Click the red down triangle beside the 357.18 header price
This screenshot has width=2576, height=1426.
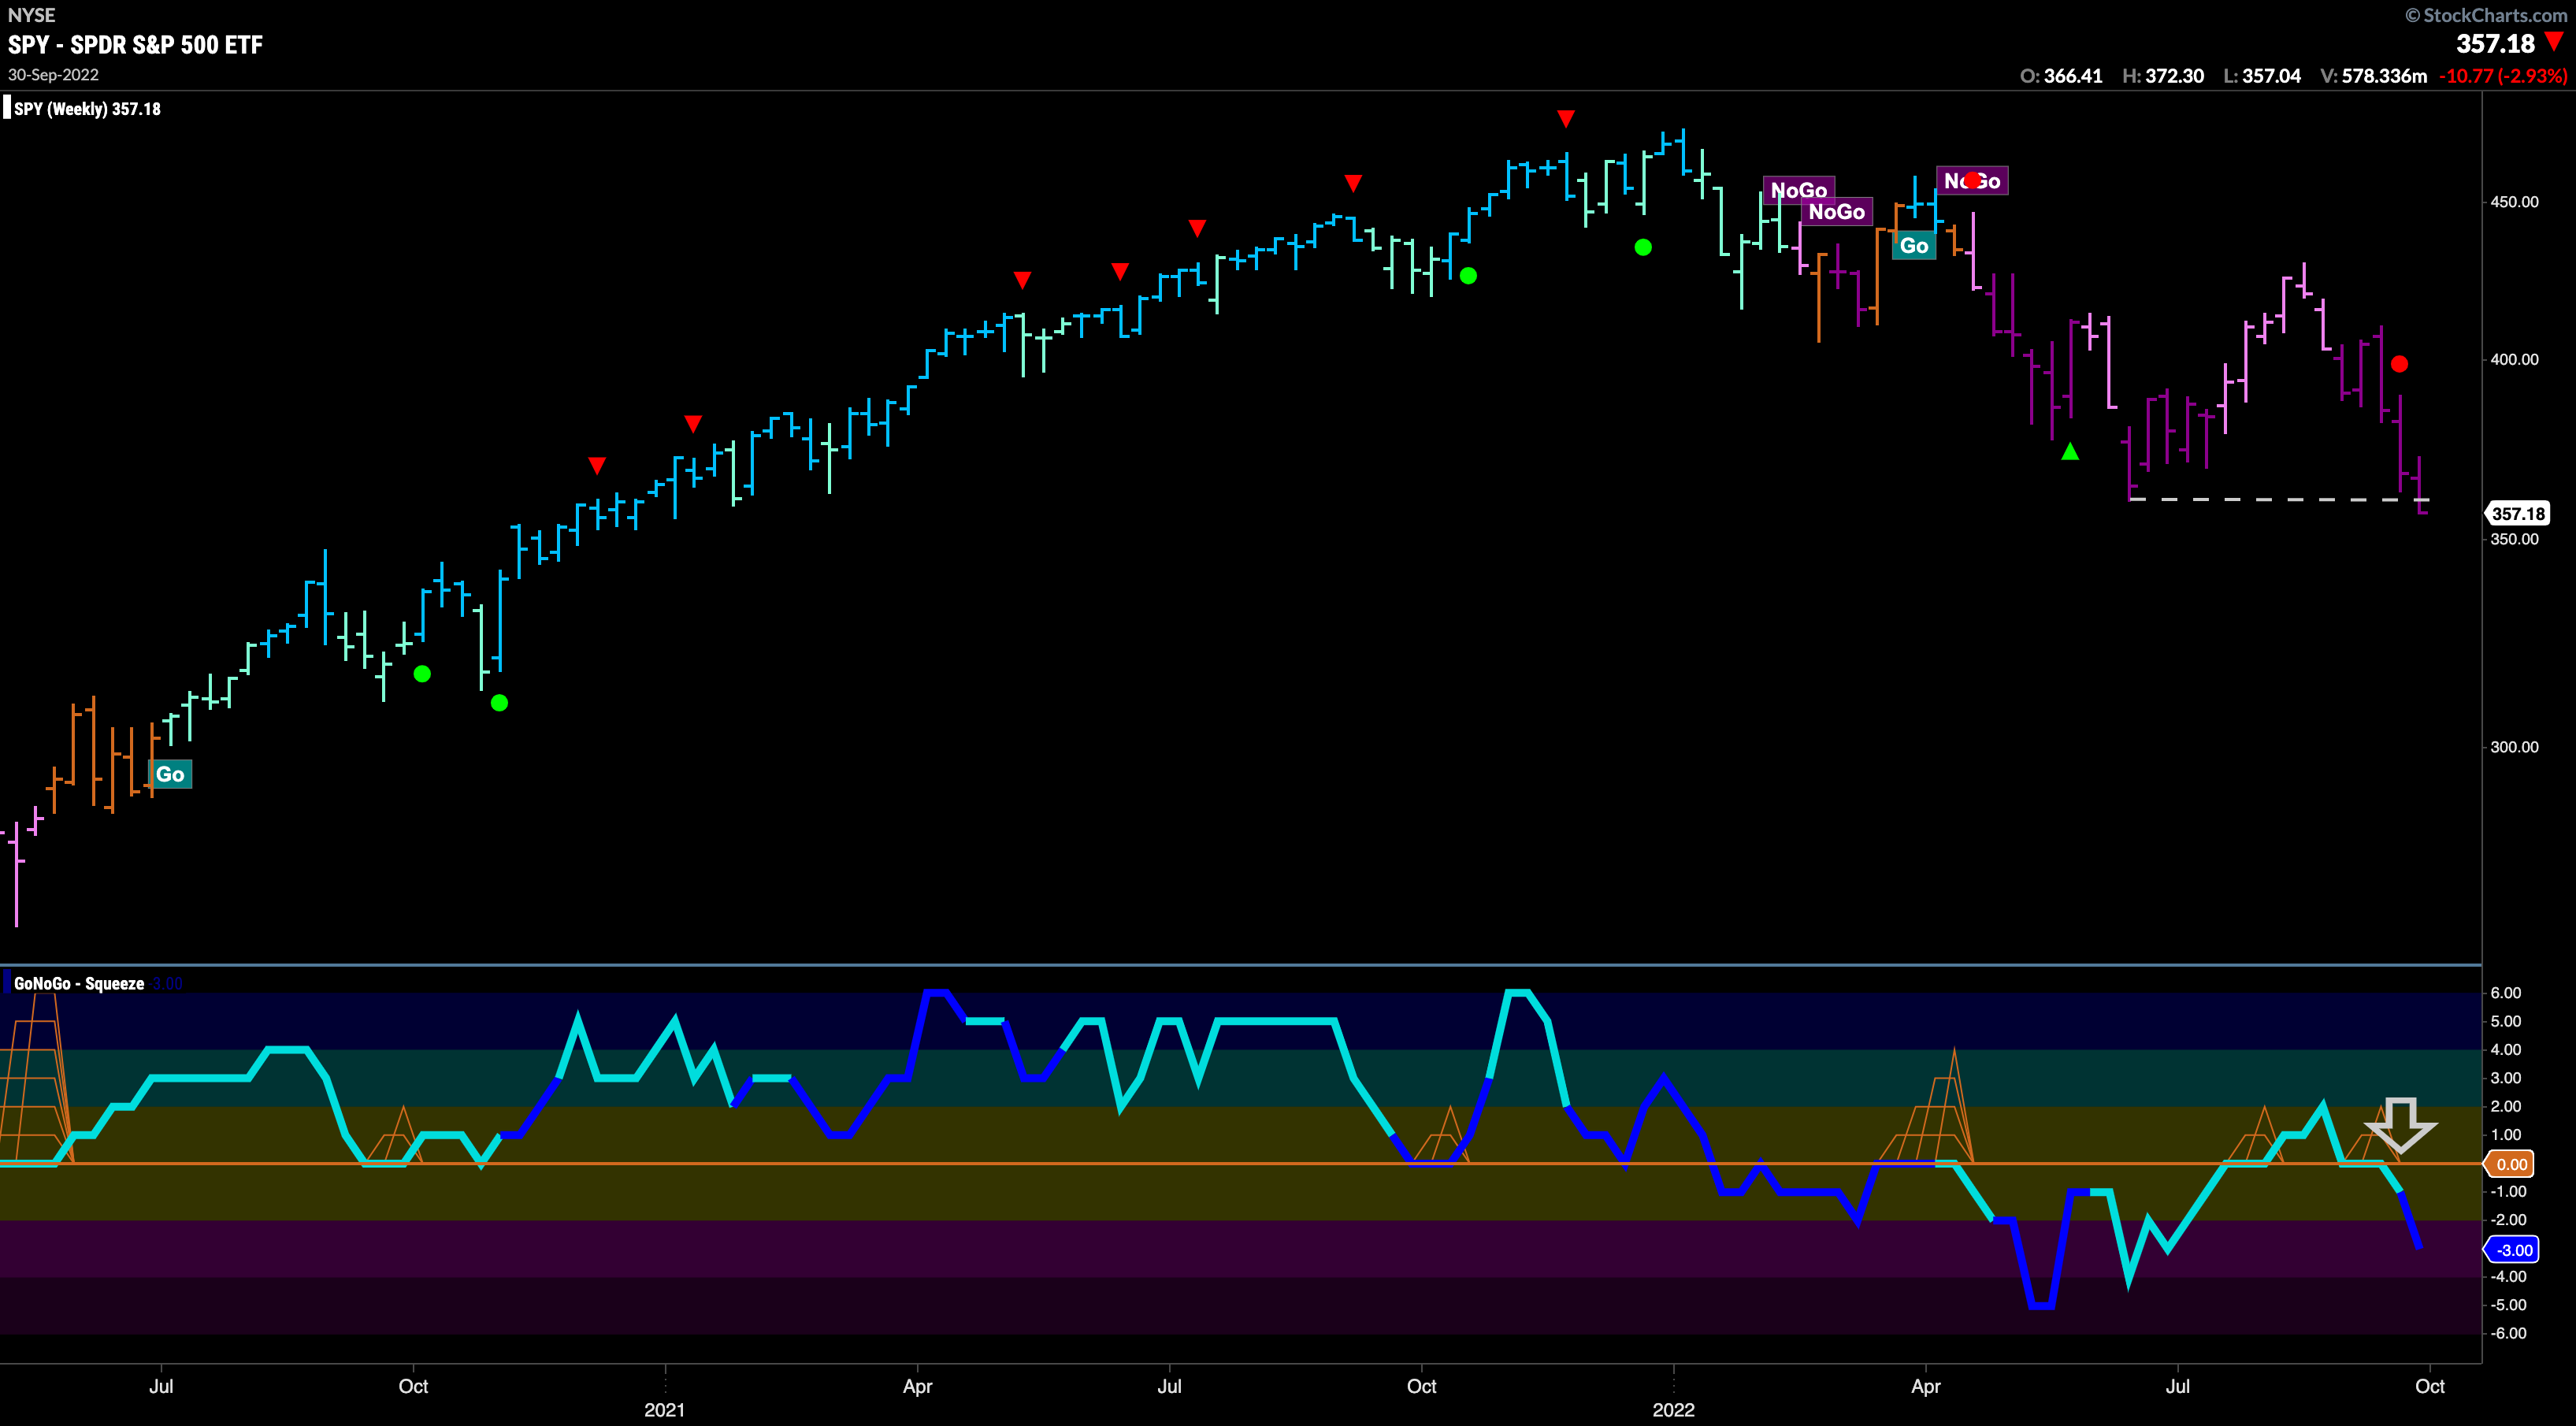tap(2554, 41)
